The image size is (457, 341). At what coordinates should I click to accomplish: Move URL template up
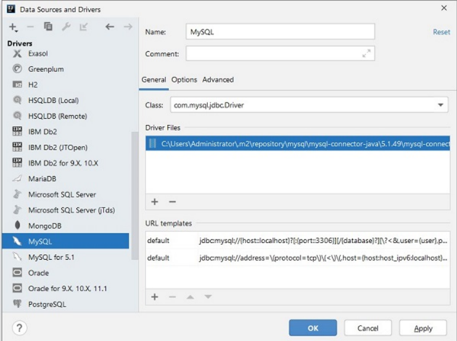pyautogui.click(x=191, y=297)
